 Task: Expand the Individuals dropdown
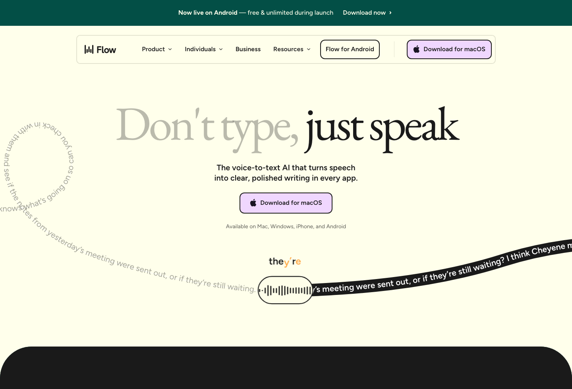(x=204, y=49)
